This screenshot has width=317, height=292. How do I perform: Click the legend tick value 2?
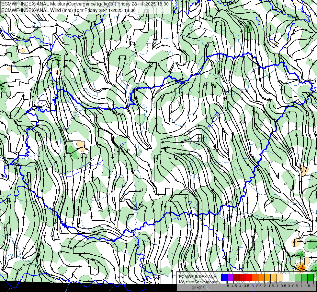(x=313, y=286)
